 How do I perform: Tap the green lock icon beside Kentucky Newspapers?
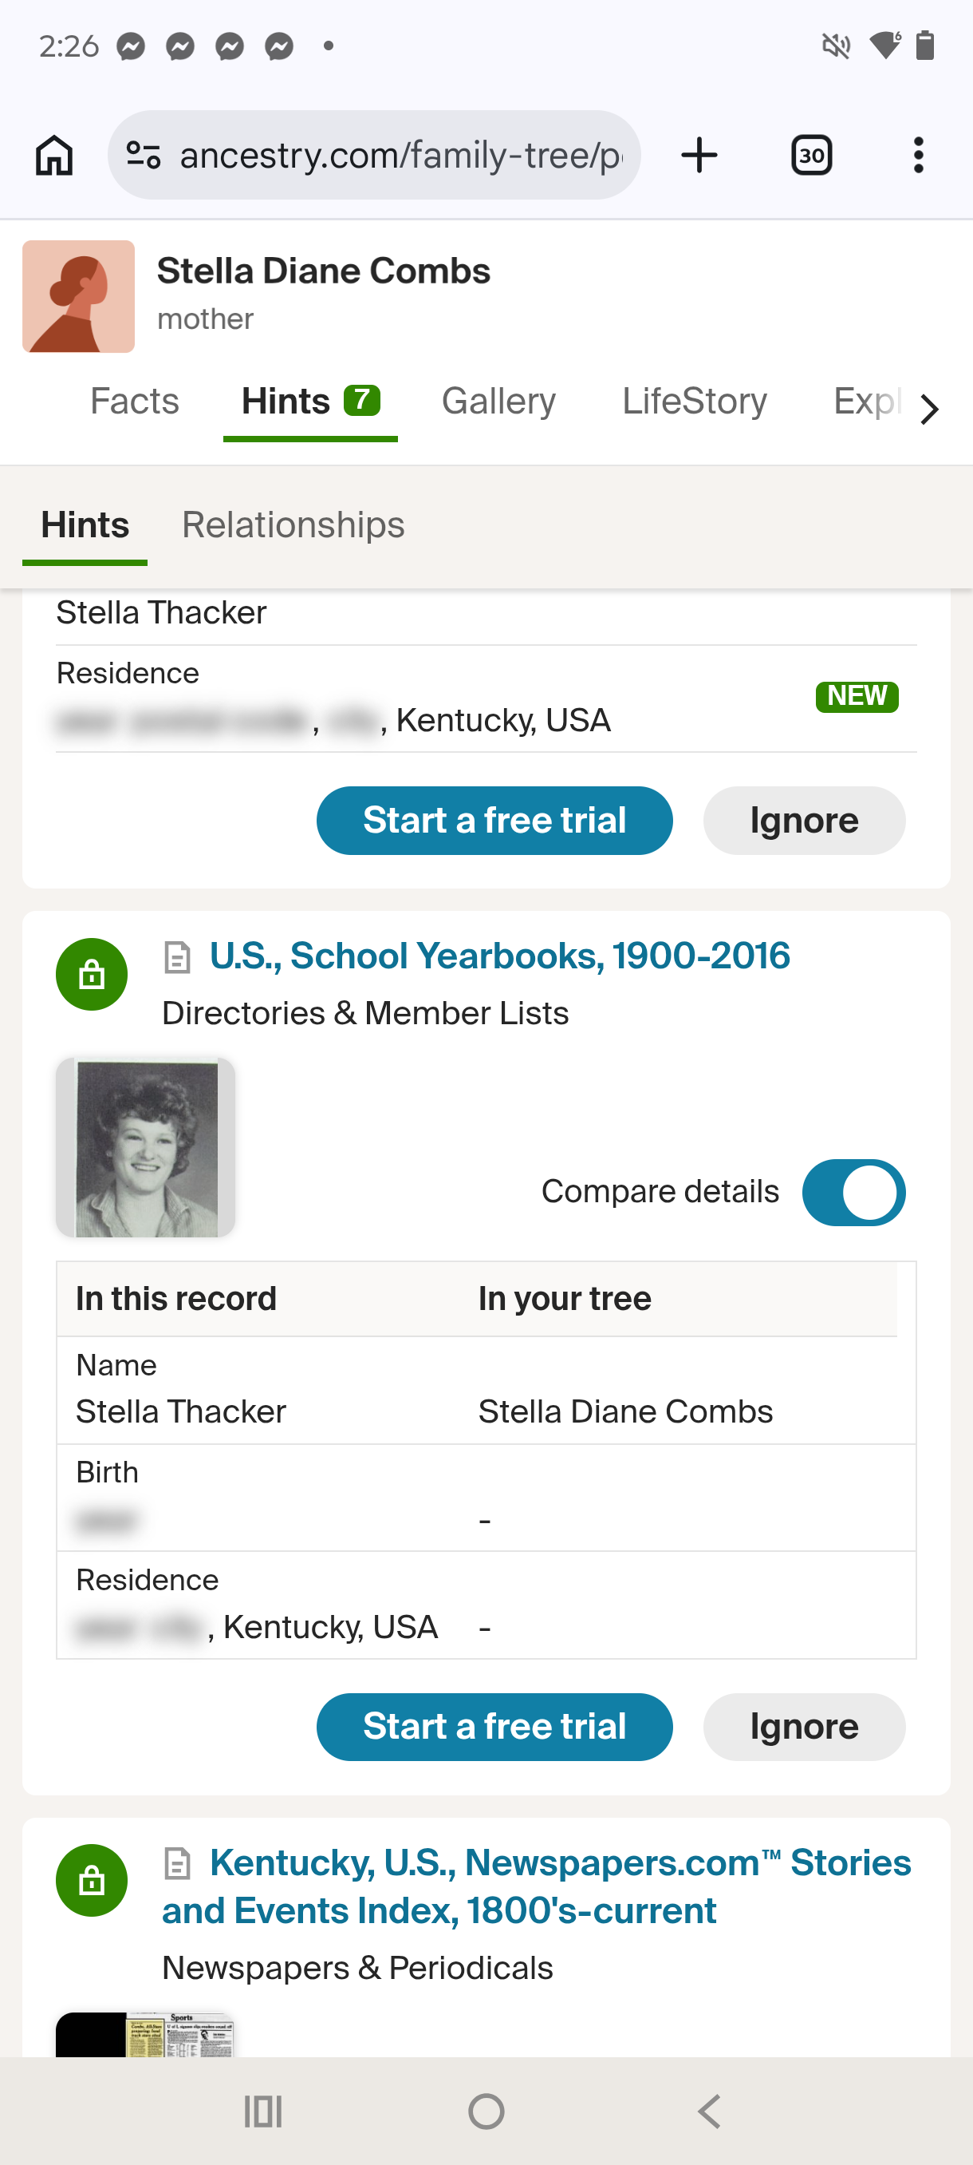pyautogui.click(x=92, y=1880)
